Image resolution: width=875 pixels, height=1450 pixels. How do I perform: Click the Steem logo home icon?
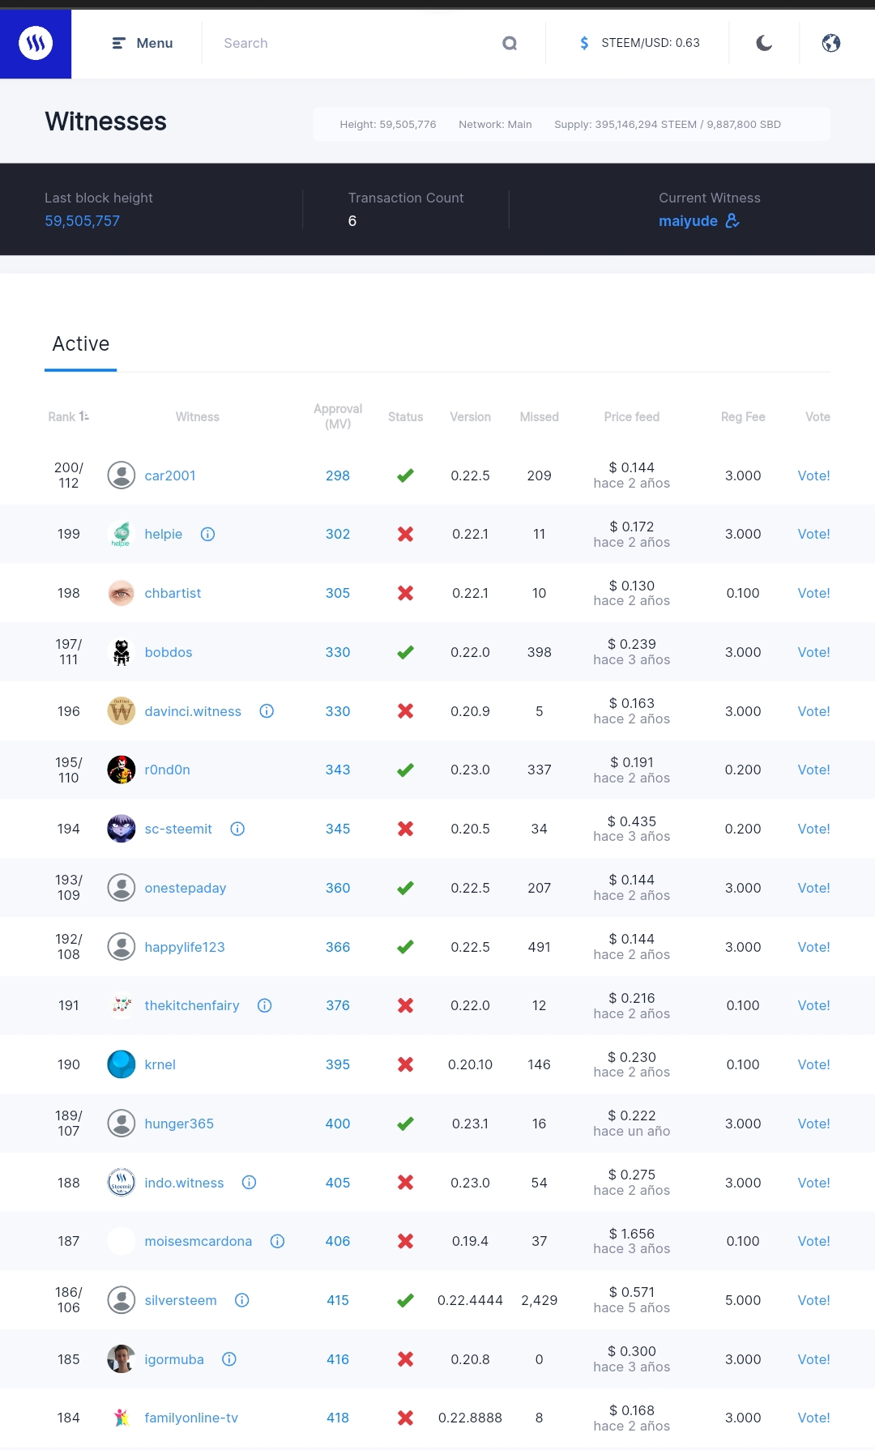point(36,43)
